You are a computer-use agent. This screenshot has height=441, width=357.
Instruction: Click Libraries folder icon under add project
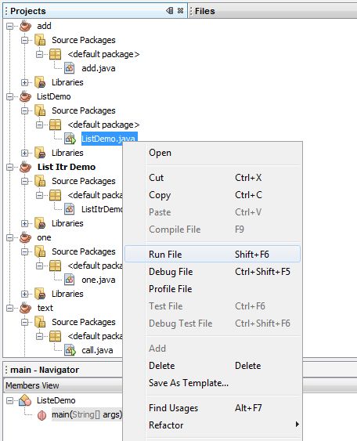[40, 82]
